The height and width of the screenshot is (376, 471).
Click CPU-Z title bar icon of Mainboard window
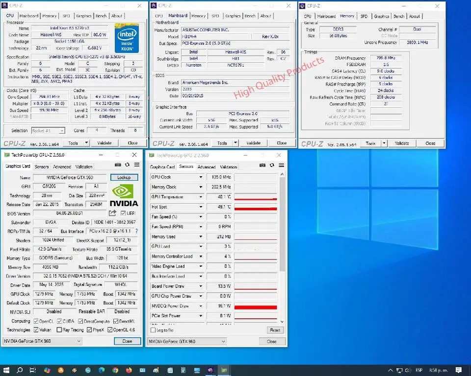(154, 5)
